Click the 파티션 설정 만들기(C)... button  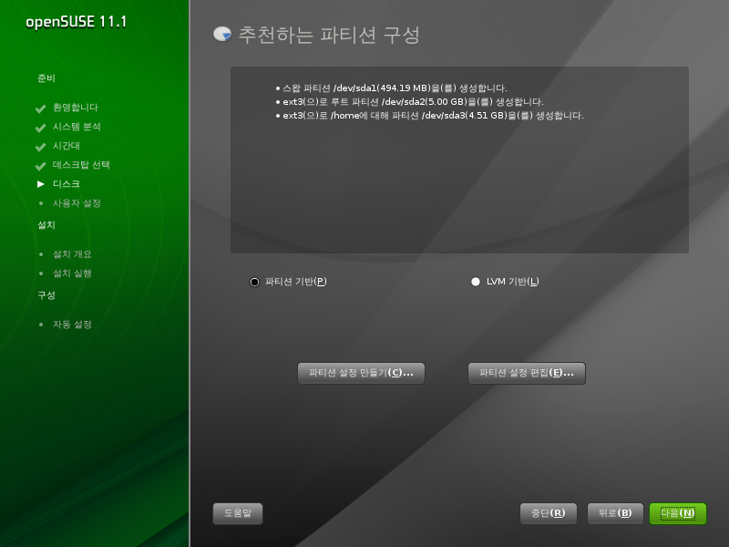point(361,373)
